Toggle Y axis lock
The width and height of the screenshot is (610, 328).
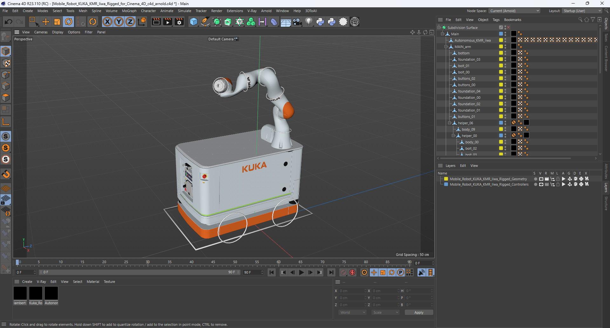point(119,22)
